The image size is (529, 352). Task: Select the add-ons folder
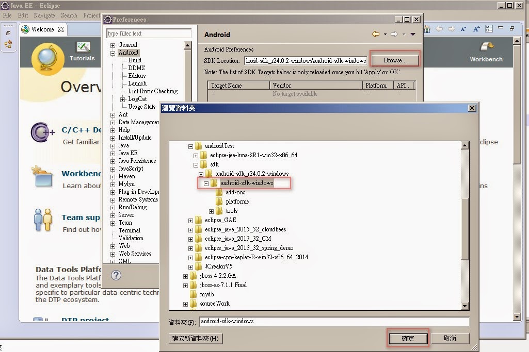pos(235,192)
